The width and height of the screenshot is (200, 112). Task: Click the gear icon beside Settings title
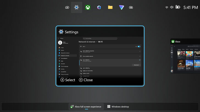[61, 32]
